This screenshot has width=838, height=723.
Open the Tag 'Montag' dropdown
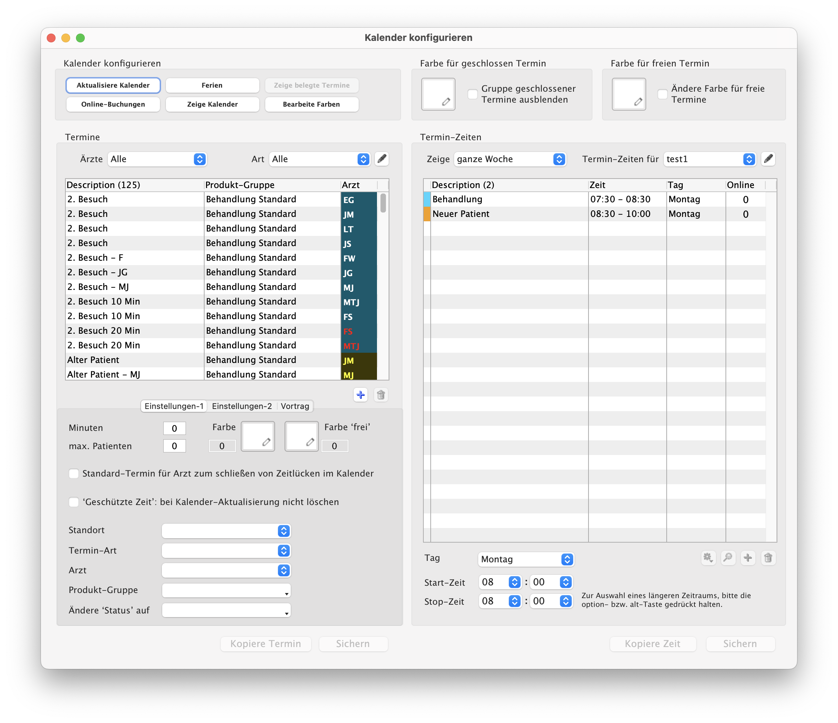coord(526,559)
